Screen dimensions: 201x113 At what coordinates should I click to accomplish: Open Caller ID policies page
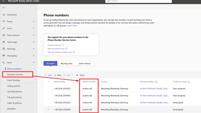point(14,103)
